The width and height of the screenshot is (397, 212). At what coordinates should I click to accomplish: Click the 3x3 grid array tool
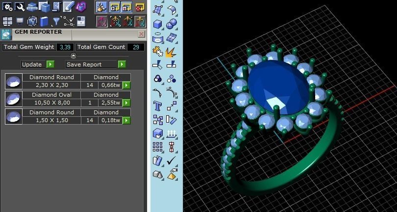click(x=158, y=147)
